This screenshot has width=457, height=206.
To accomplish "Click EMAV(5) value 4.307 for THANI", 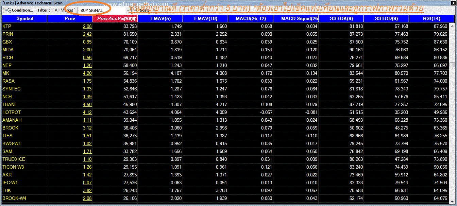I will [176, 104].
